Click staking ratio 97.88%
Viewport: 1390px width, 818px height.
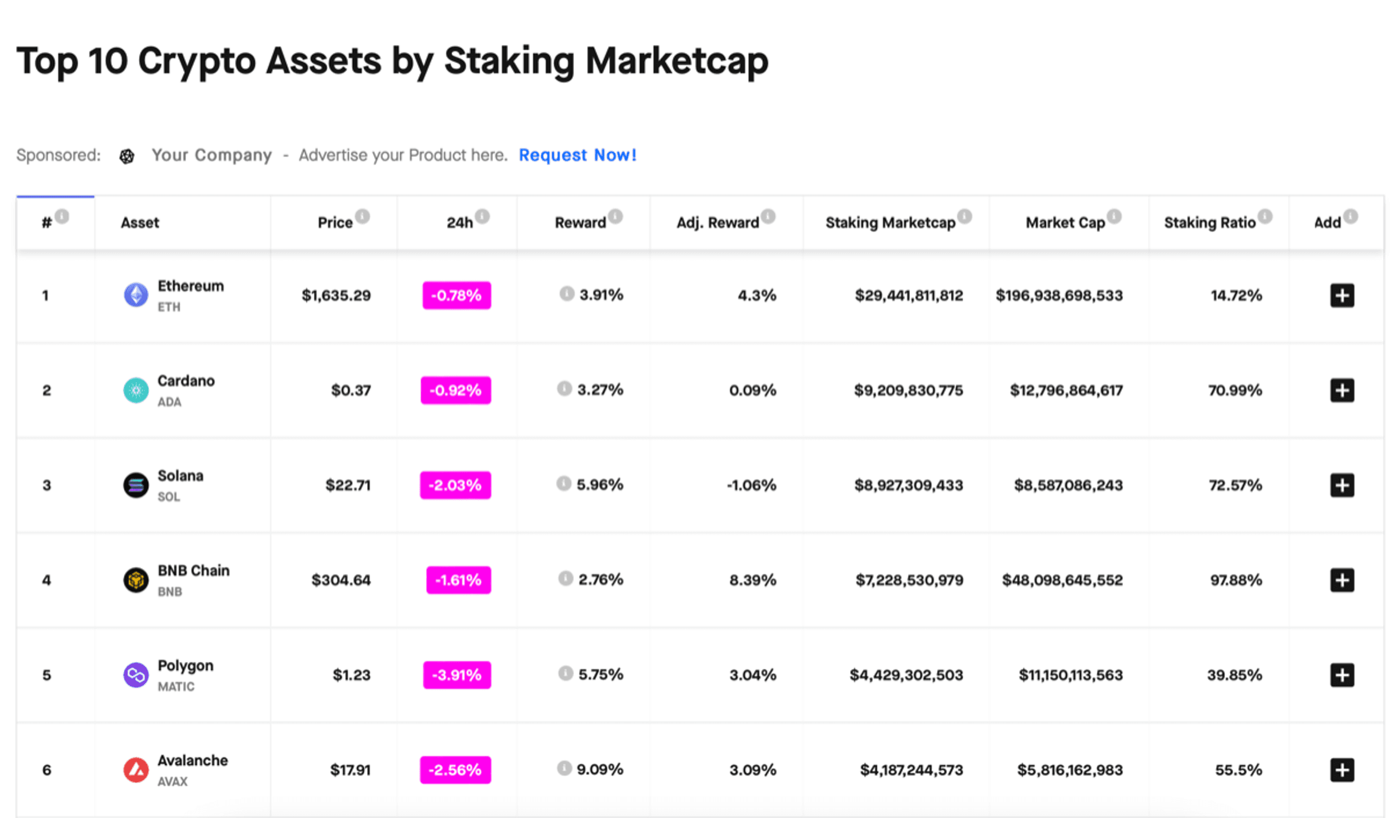(1236, 580)
